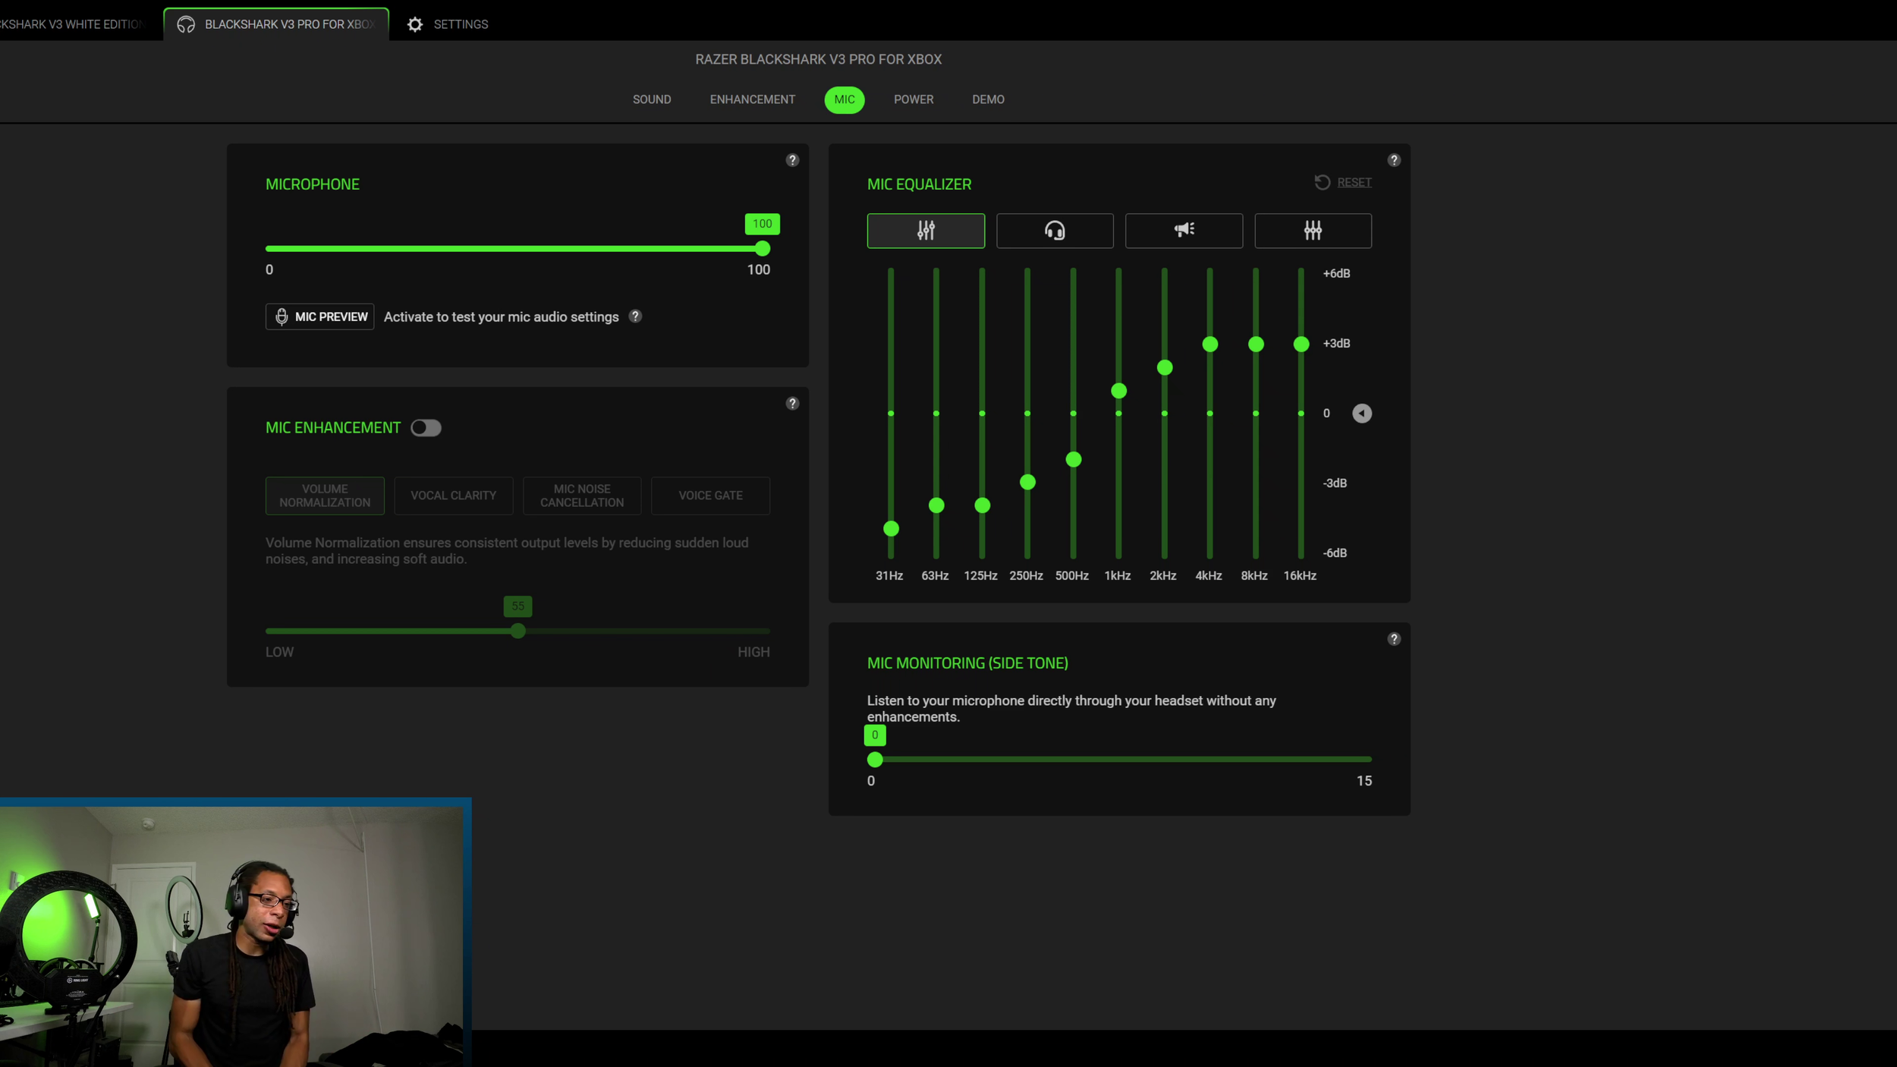1897x1067 pixels.
Task: Click the Mic Enhancement panel help icon
Action: click(x=792, y=404)
